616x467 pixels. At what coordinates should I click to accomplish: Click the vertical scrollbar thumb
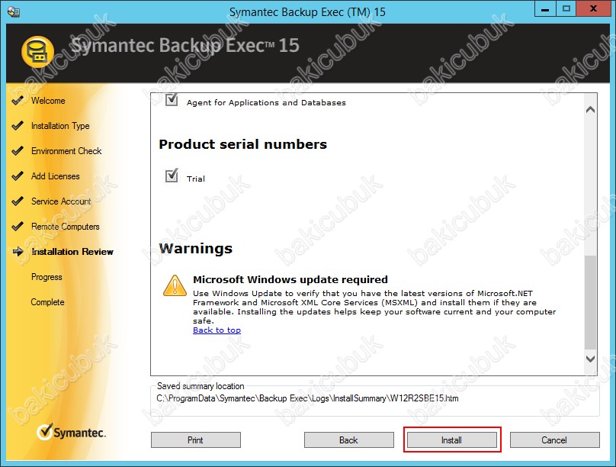click(x=590, y=302)
